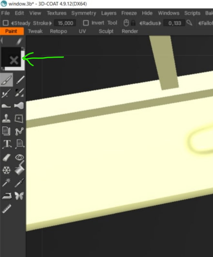Switch to the Render room tab

point(130,31)
